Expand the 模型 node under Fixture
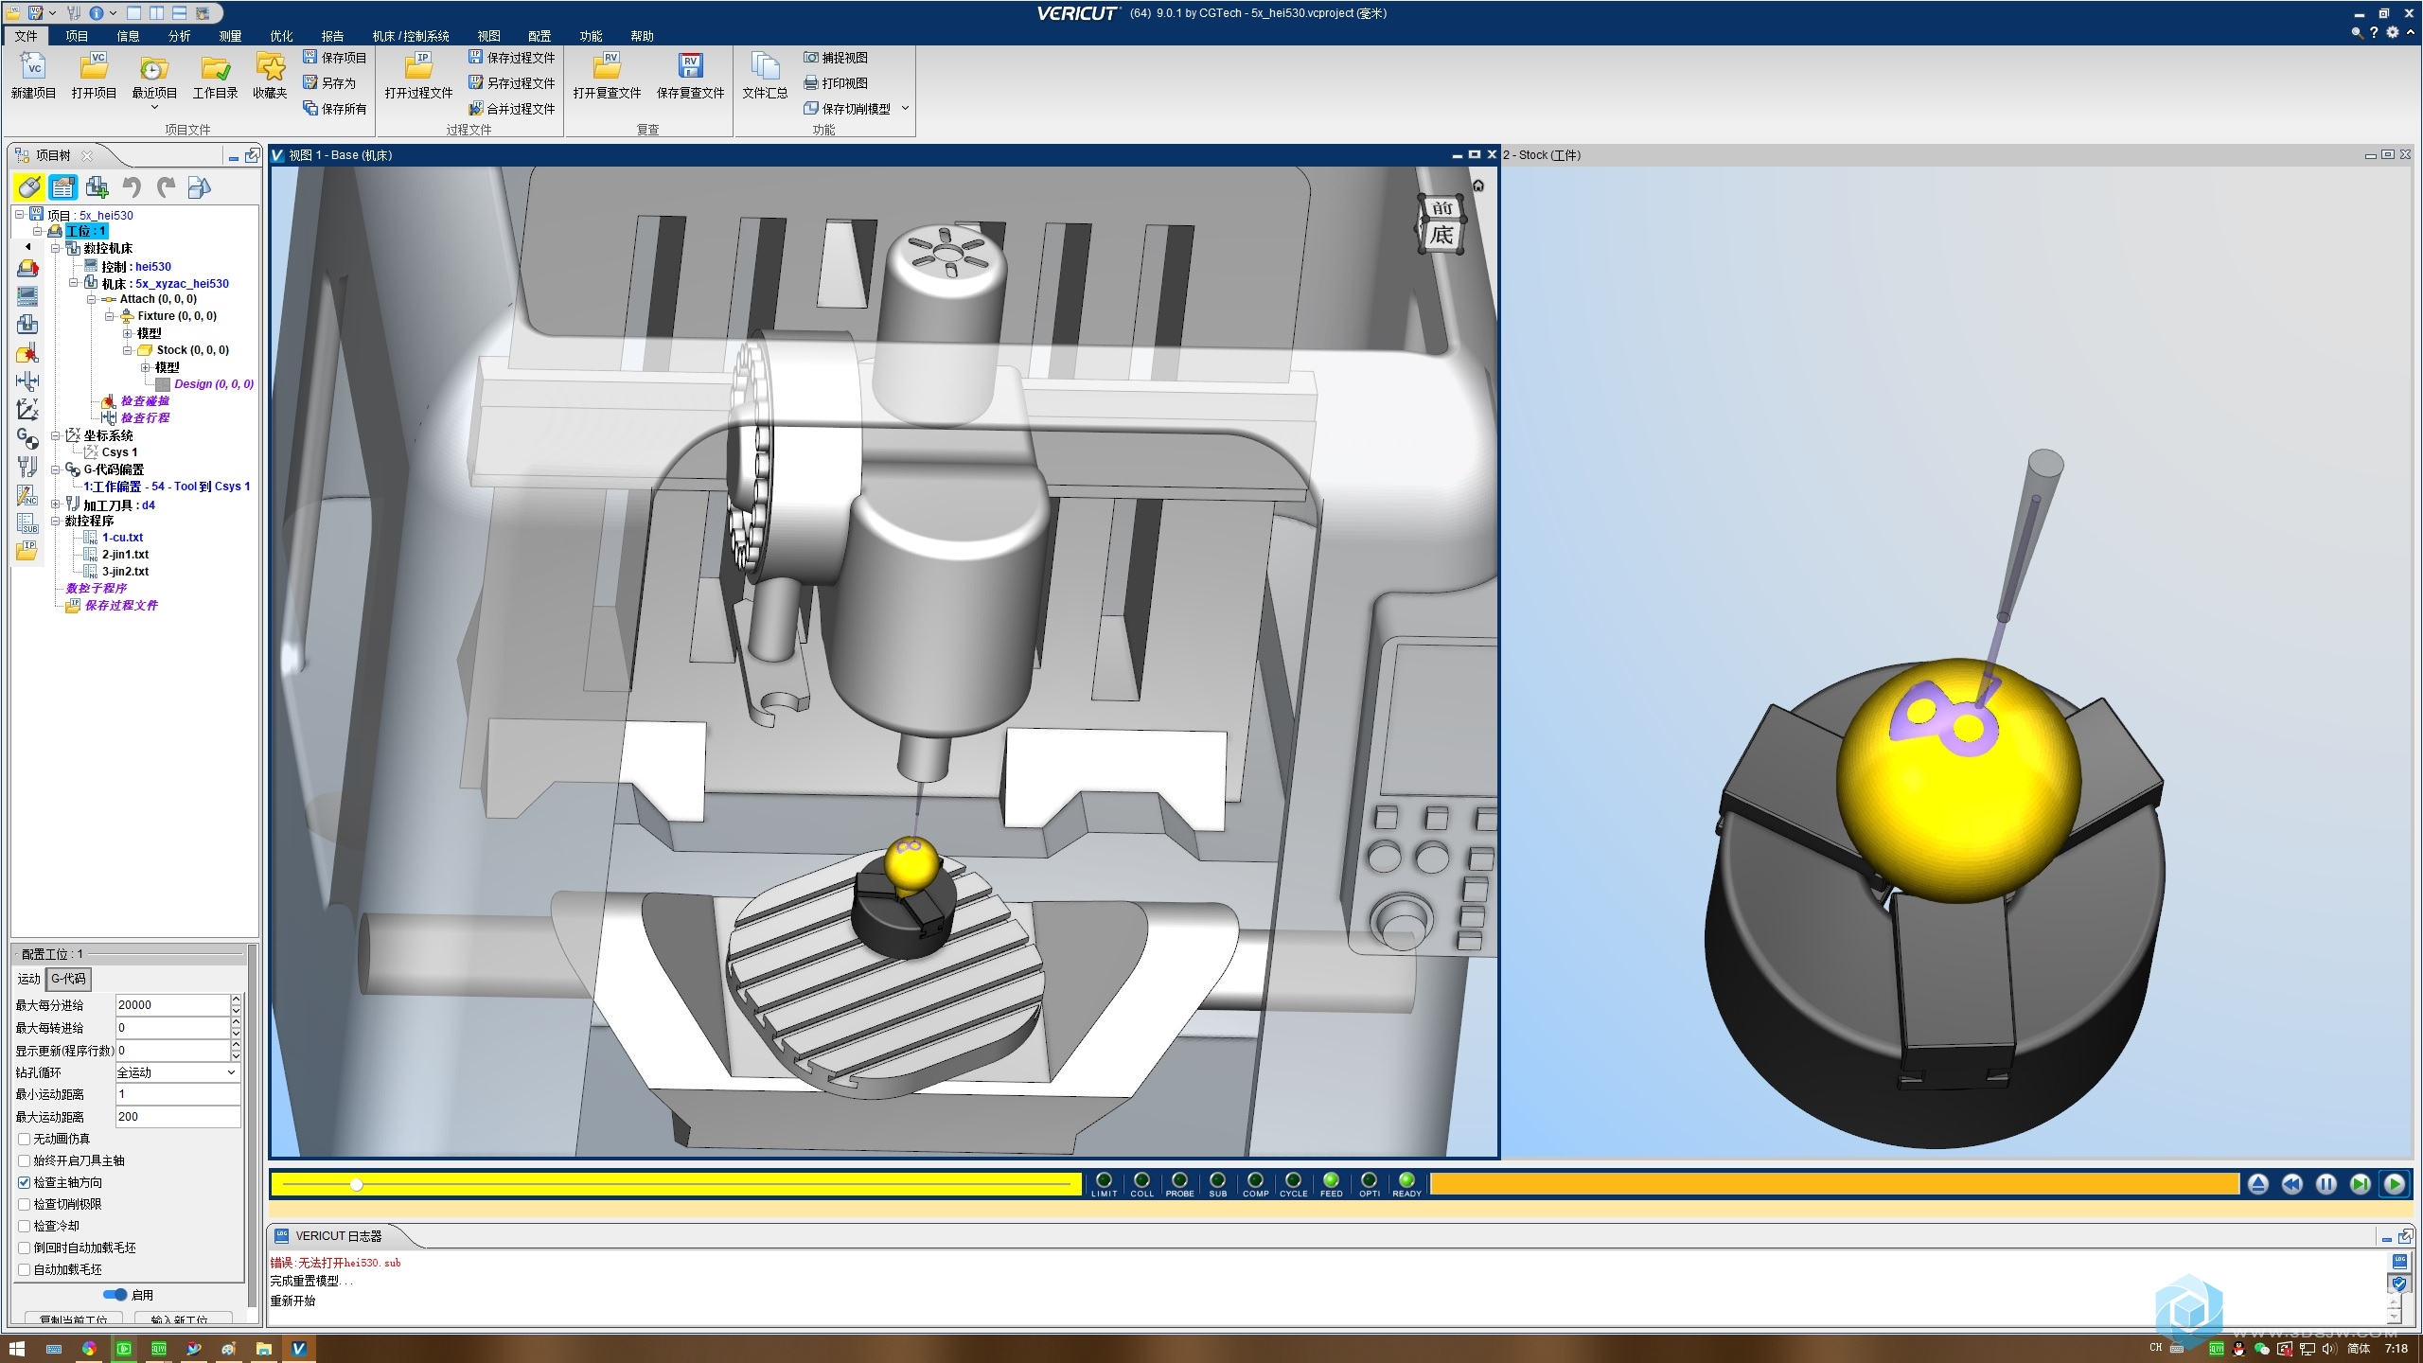The height and width of the screenshot is (1363, 2423). tap(127, 333)
